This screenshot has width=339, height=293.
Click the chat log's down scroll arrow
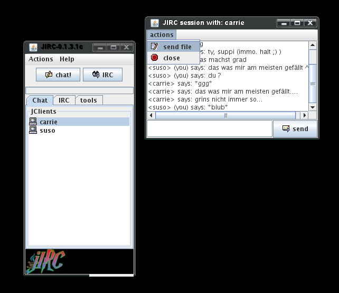[x=313, y=107]
